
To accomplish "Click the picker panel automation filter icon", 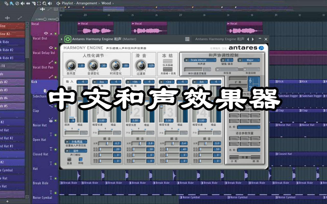I will click(20, 18).
